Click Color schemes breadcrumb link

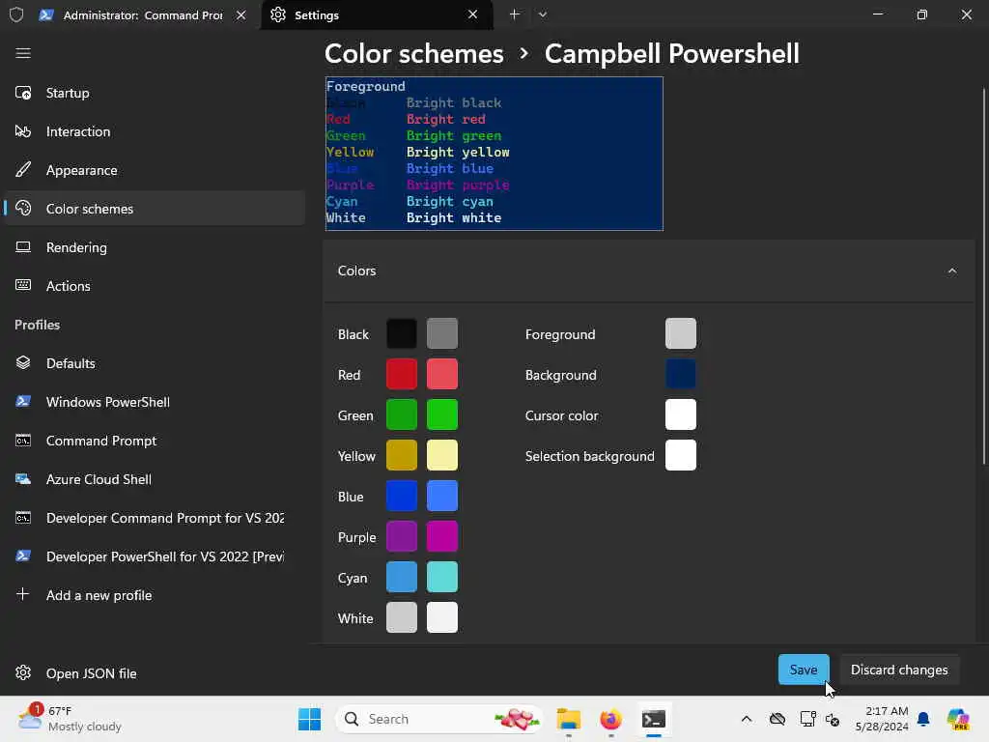(413, 54)
